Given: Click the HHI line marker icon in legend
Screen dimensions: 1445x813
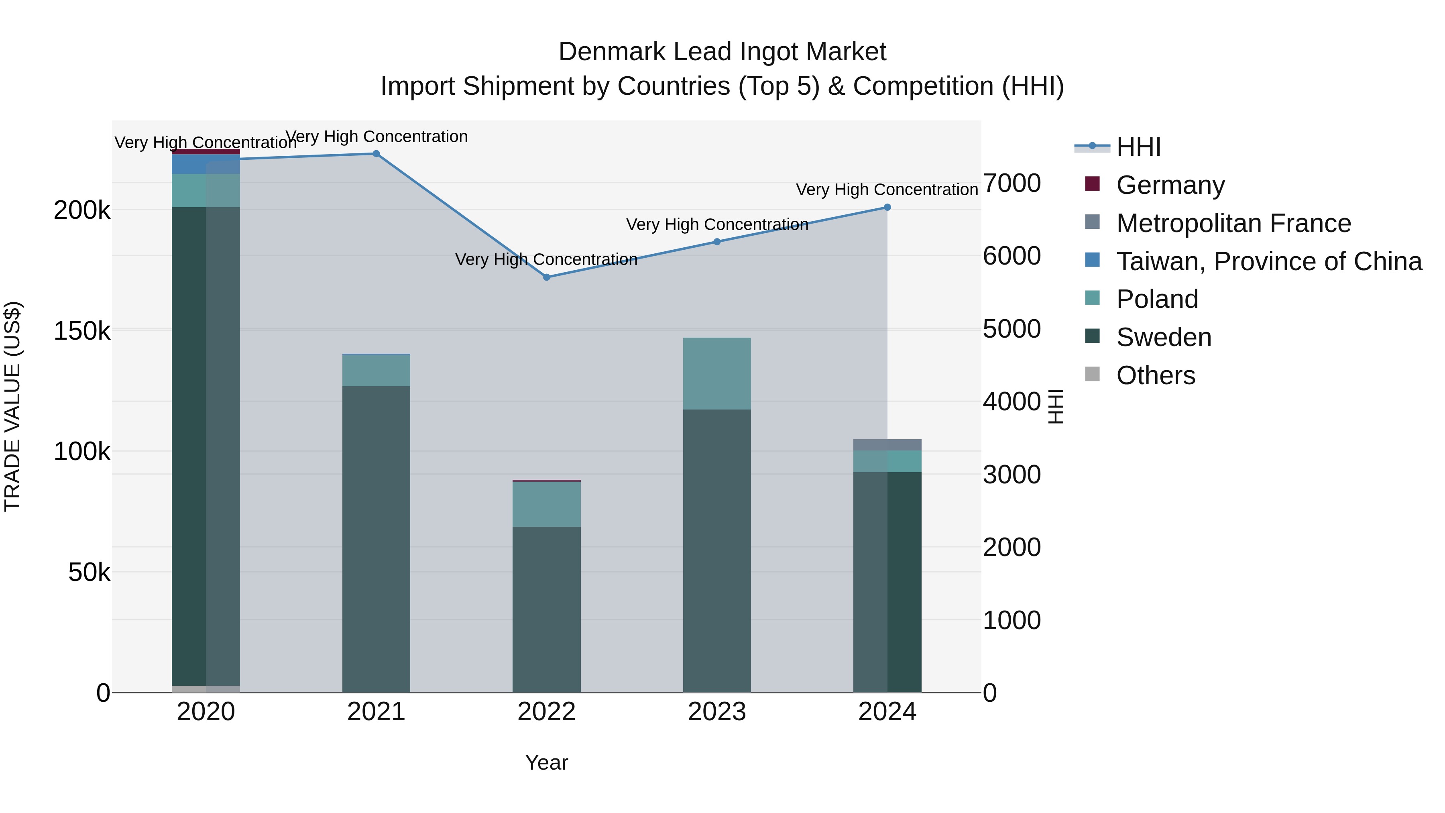Looking at the screenshot, I should click(1092, 147).
